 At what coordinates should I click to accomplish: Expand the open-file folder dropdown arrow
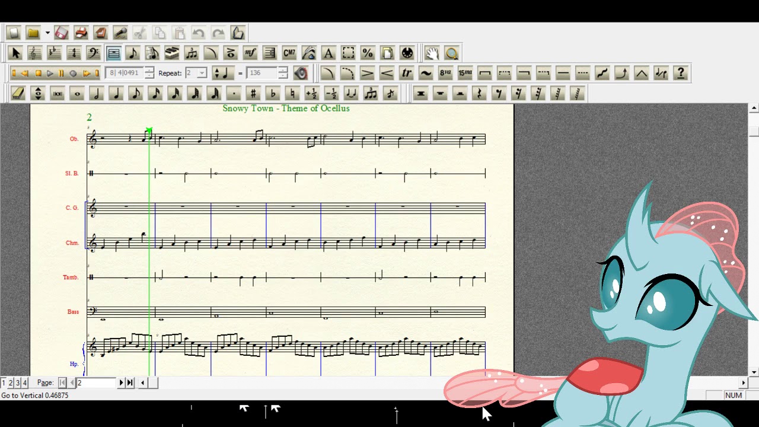click(47, 33)
